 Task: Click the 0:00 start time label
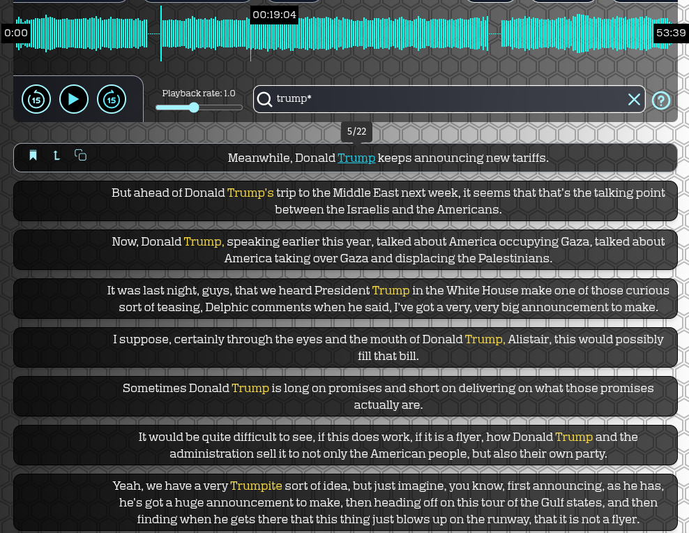pos(16,33)
